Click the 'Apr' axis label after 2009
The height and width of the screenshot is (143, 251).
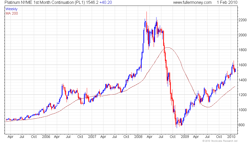(x=196, y=137)
